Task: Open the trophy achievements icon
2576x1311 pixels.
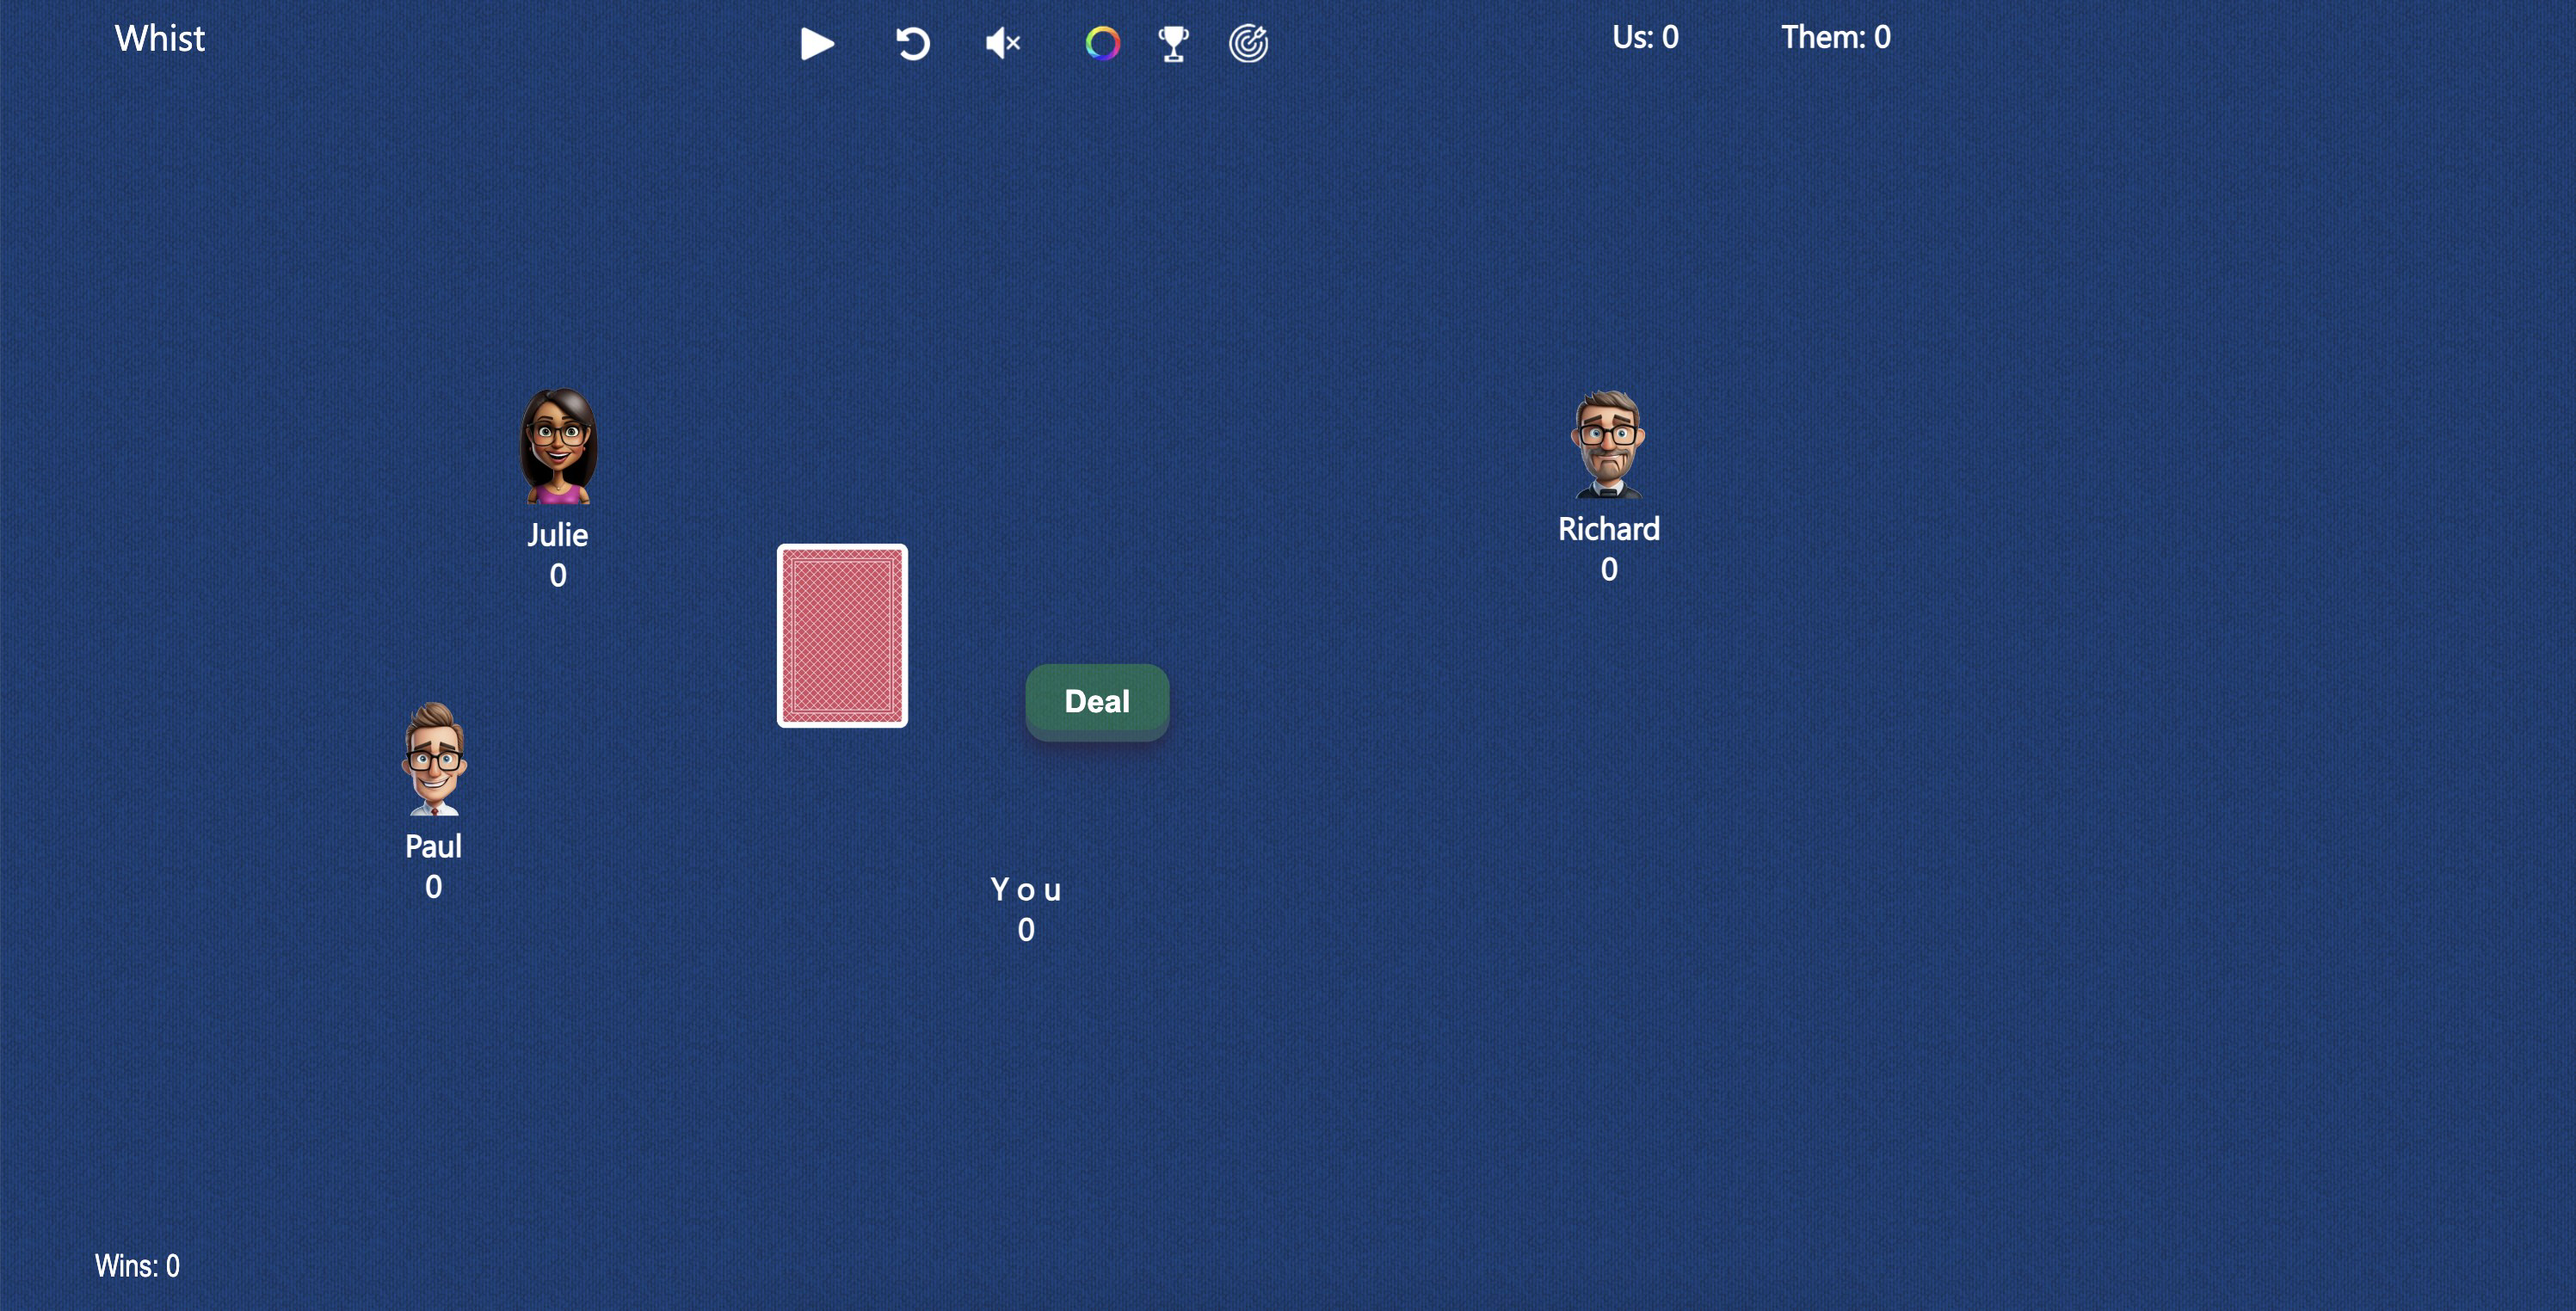Action: (1173, 43)
